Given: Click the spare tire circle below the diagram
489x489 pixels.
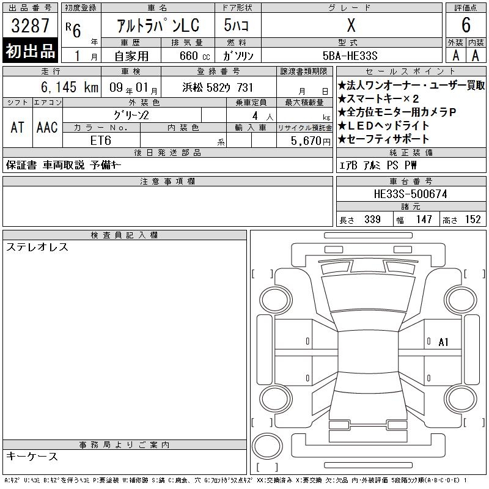Looking at the screenshot, I should [267, 446].
